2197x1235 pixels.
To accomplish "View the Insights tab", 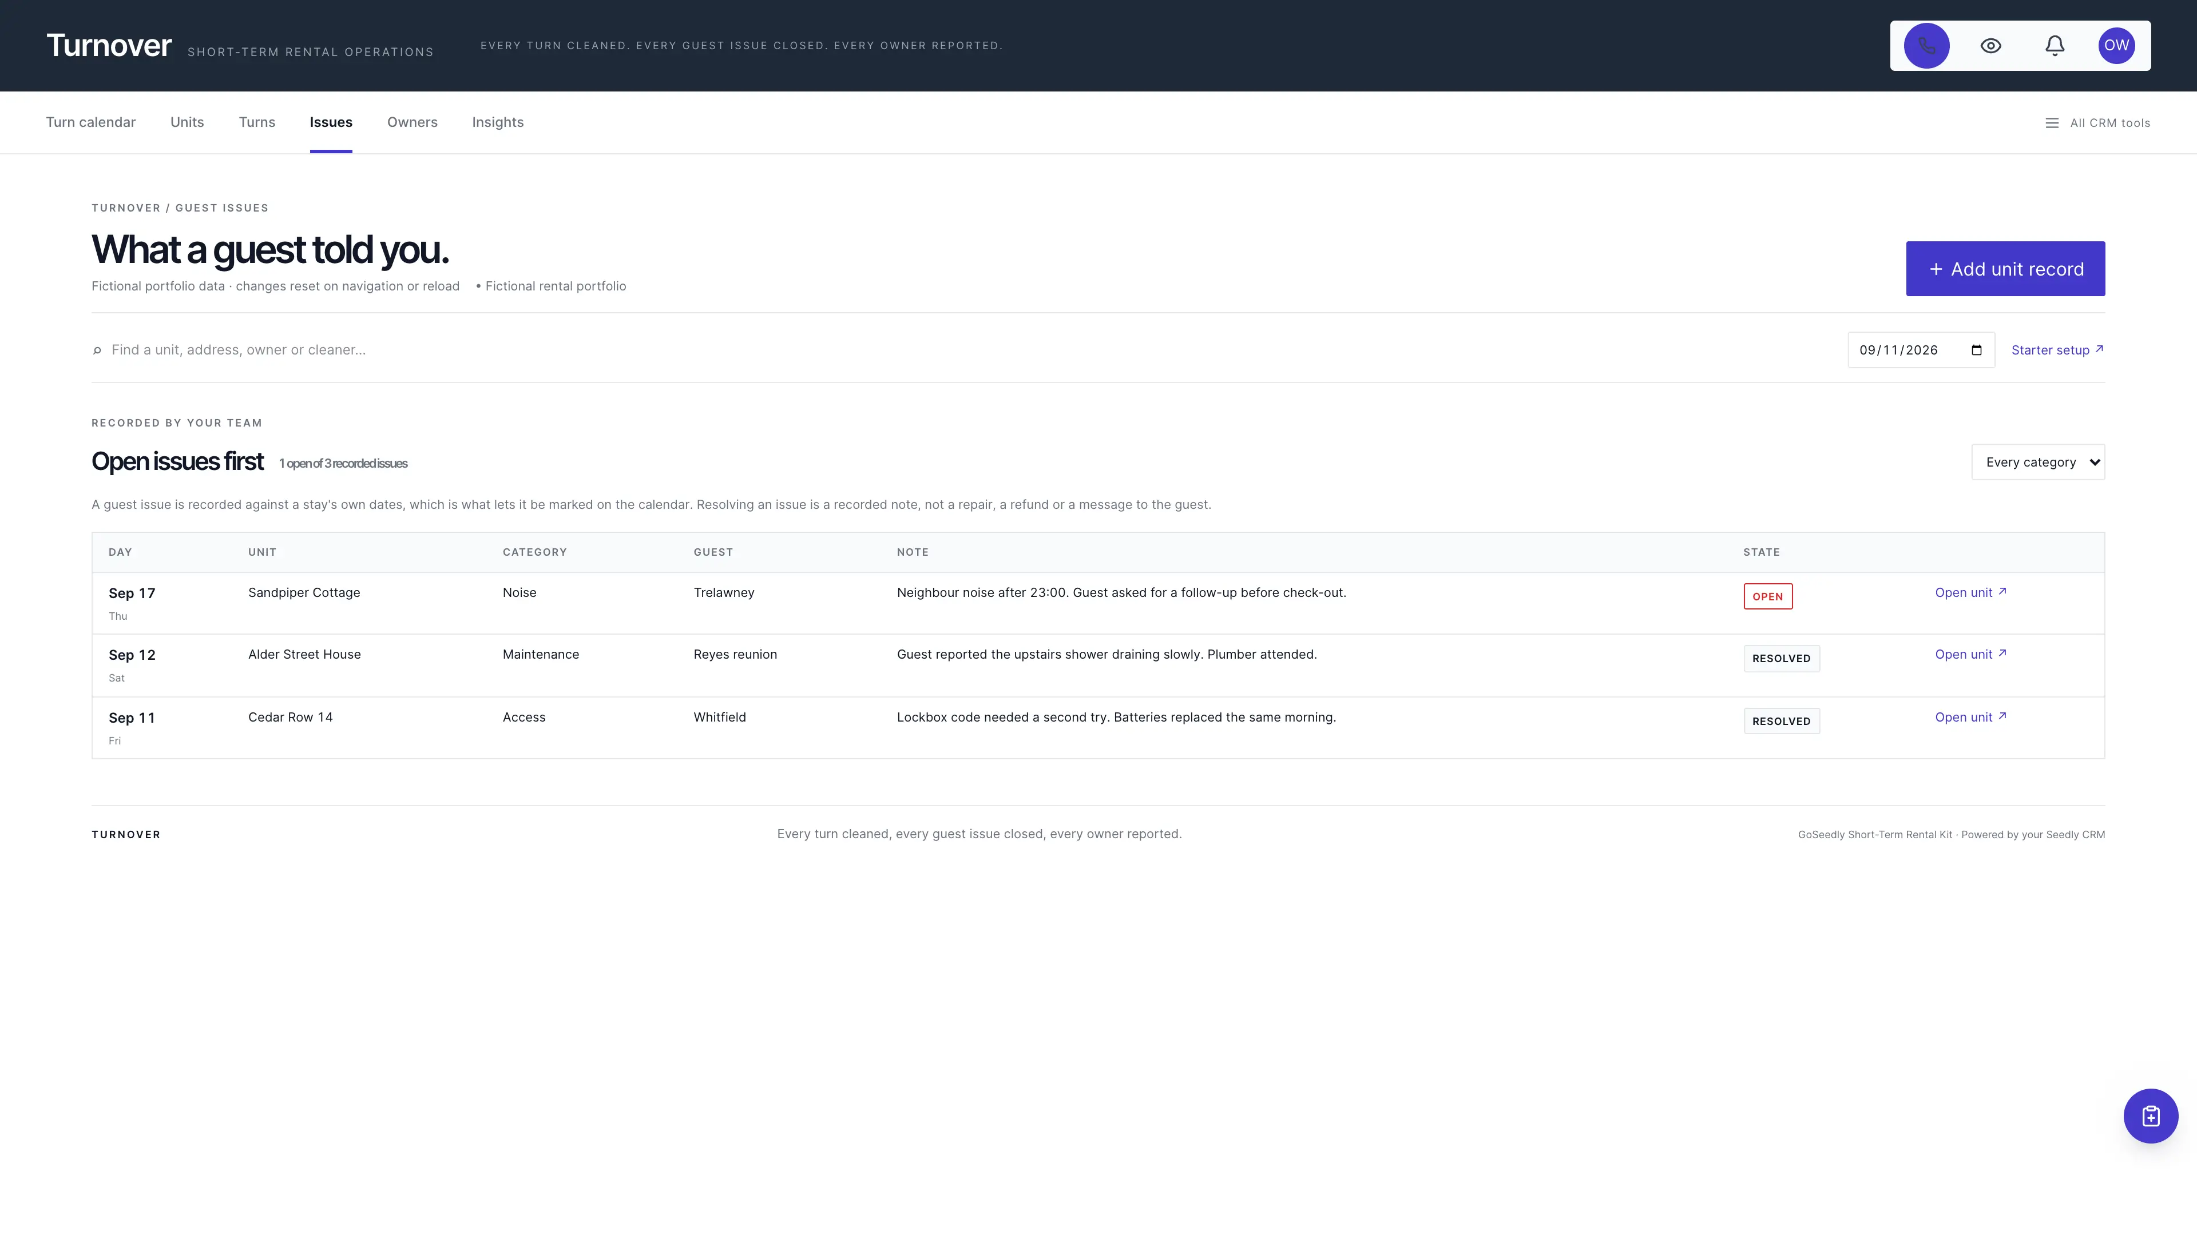I will pyautogui.click(x=498, y=123).
